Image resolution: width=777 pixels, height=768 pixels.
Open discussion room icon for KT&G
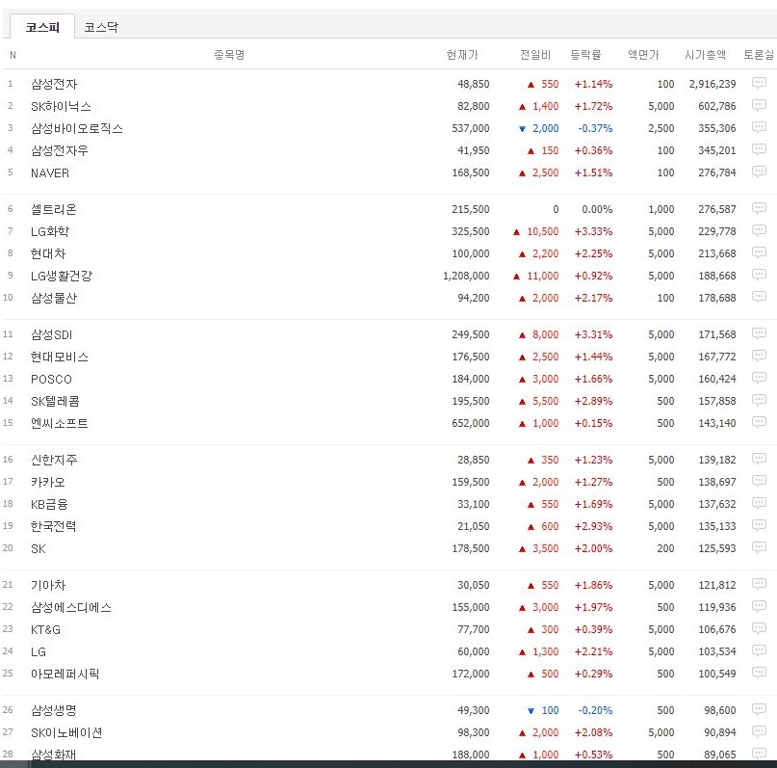(759, 628)
